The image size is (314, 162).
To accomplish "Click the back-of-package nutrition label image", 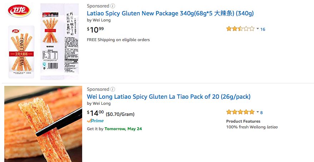I will pyautogui.click(x=59, y=41).
